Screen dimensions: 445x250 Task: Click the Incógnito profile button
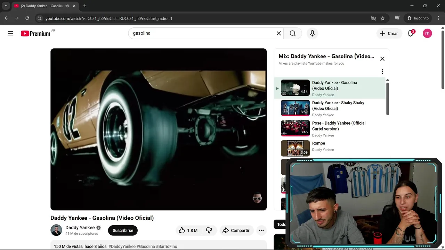(x=418, y=18)
